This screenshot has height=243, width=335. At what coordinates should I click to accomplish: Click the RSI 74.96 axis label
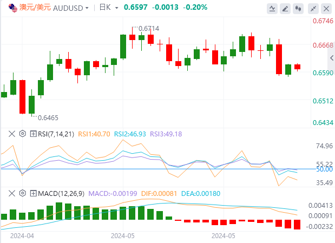(324, 146)
